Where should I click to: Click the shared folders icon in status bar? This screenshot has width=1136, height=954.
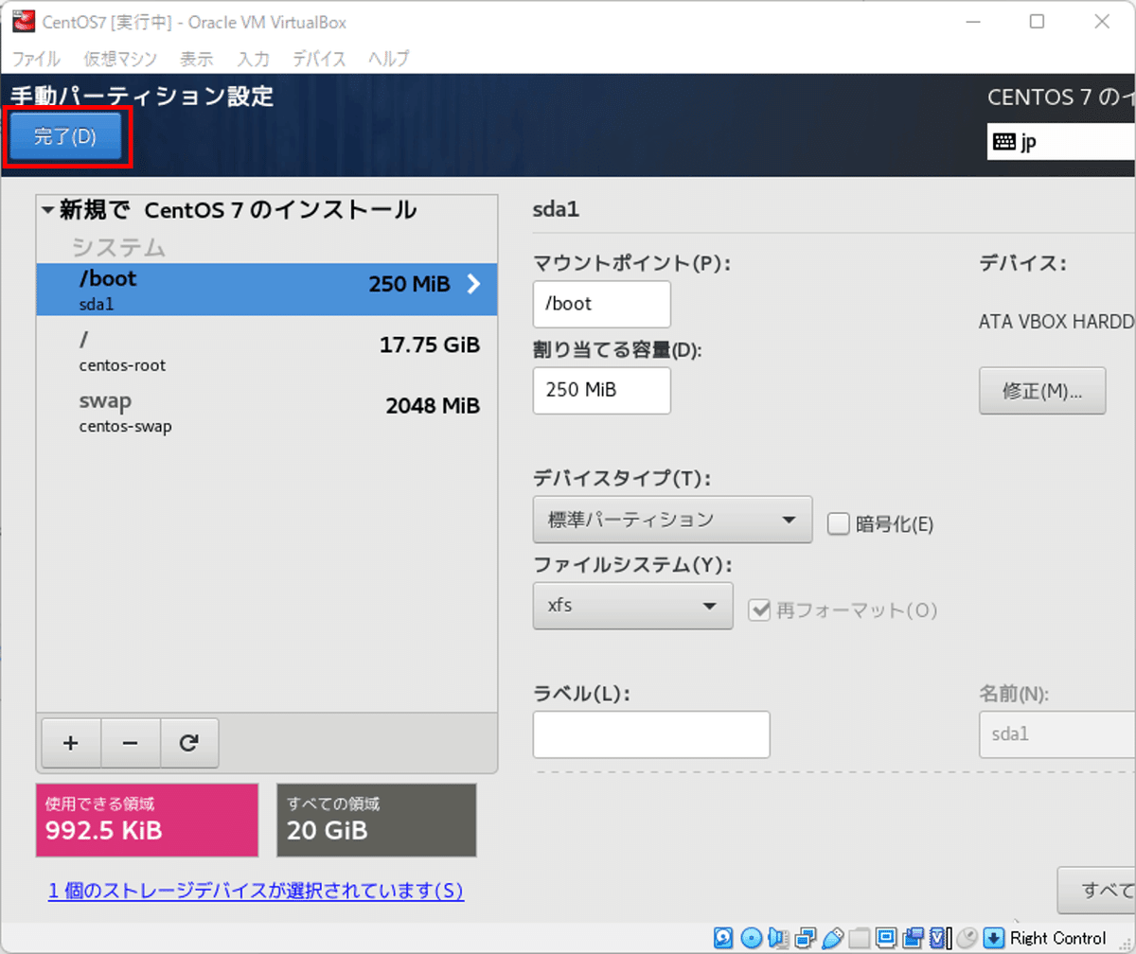coord(860,938)
